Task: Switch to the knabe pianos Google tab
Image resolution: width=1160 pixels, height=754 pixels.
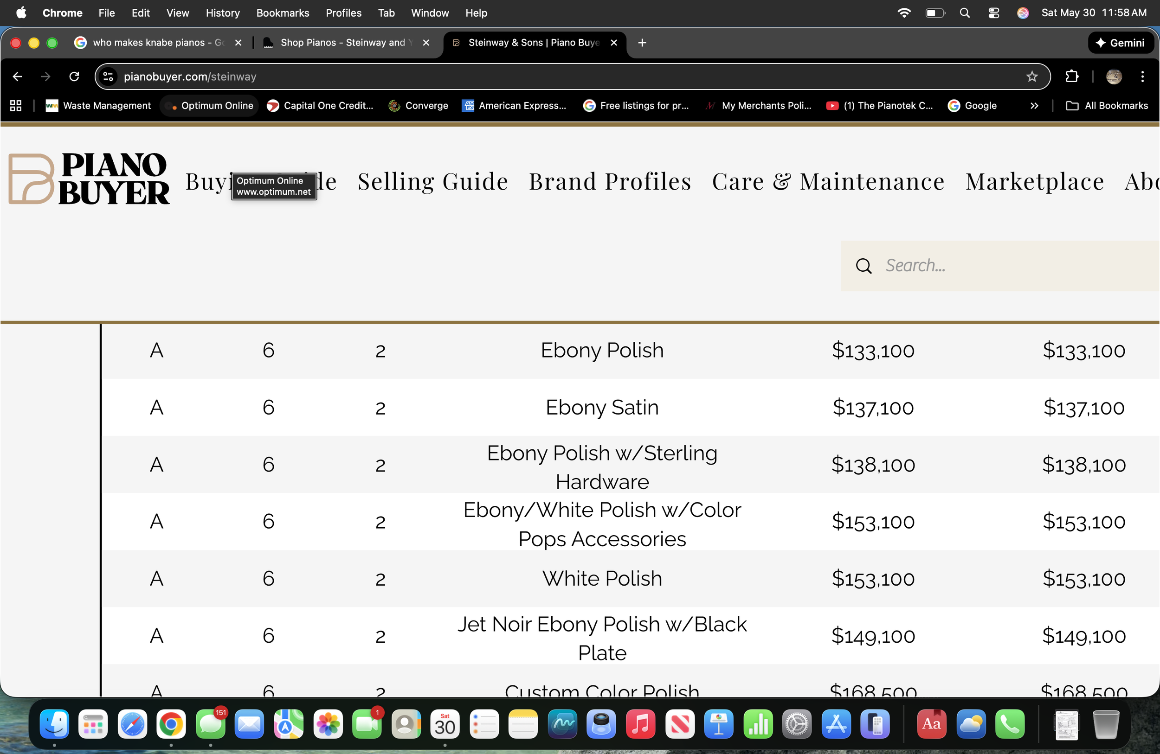Action: tap(157, 43)
